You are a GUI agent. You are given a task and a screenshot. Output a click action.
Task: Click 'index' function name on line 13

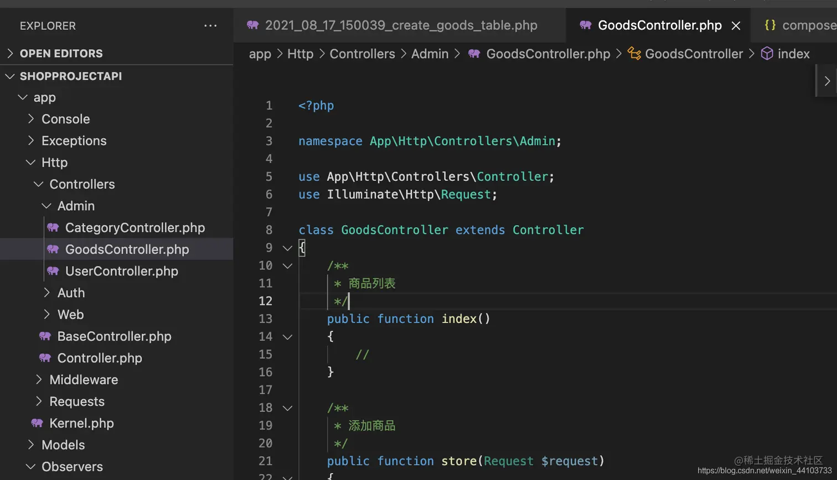click(459, 319)
